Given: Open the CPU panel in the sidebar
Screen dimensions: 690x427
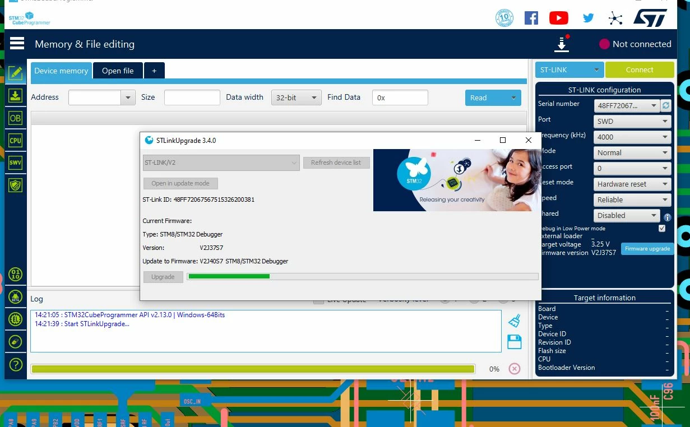Looking at the screenshot, I should point(15,141).
